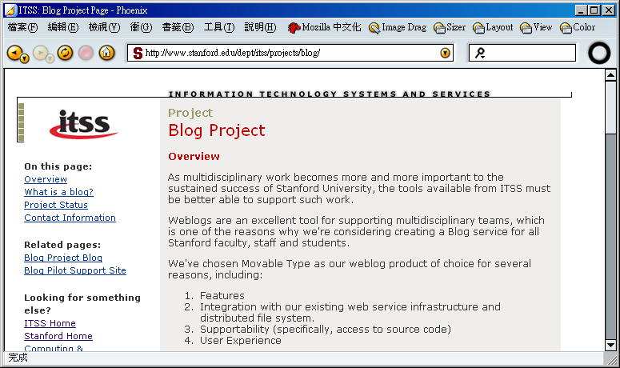Click the search box with magnifier
This screenshot has width=620, height=368.
(x=522, y=53)
